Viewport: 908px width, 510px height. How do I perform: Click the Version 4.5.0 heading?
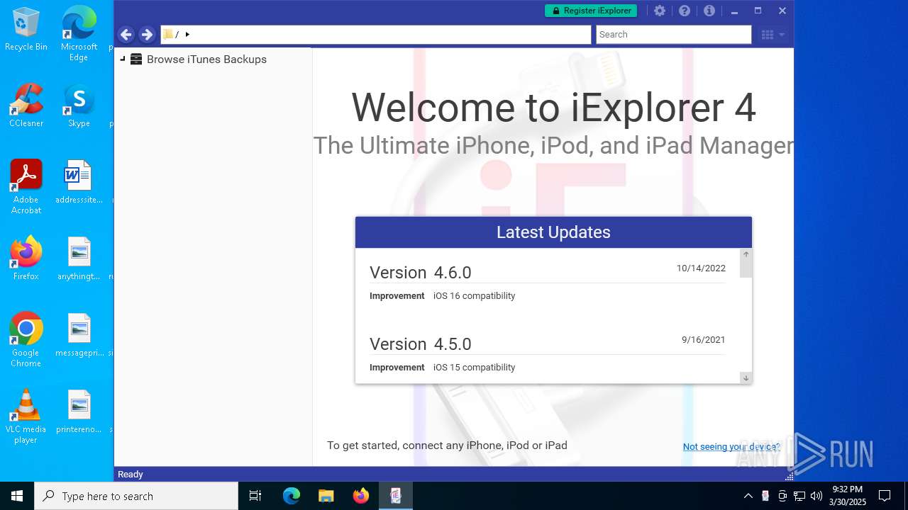tap(421, 344)
